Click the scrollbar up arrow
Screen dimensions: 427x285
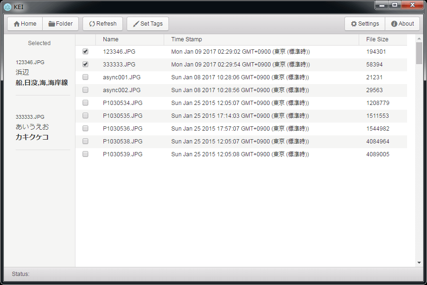[419, 39]
